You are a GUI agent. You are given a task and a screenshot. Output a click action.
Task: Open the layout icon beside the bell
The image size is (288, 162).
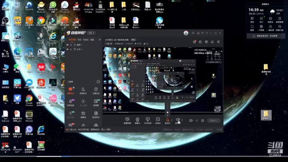206,42
